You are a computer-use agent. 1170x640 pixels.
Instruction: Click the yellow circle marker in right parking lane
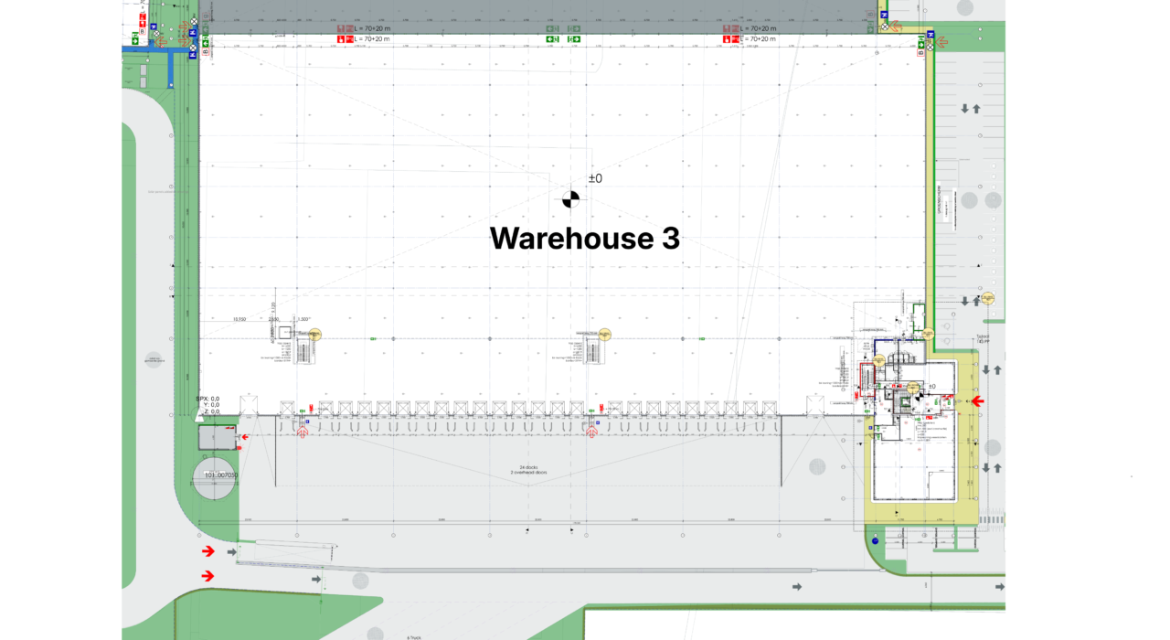click(x=987, y=298)
